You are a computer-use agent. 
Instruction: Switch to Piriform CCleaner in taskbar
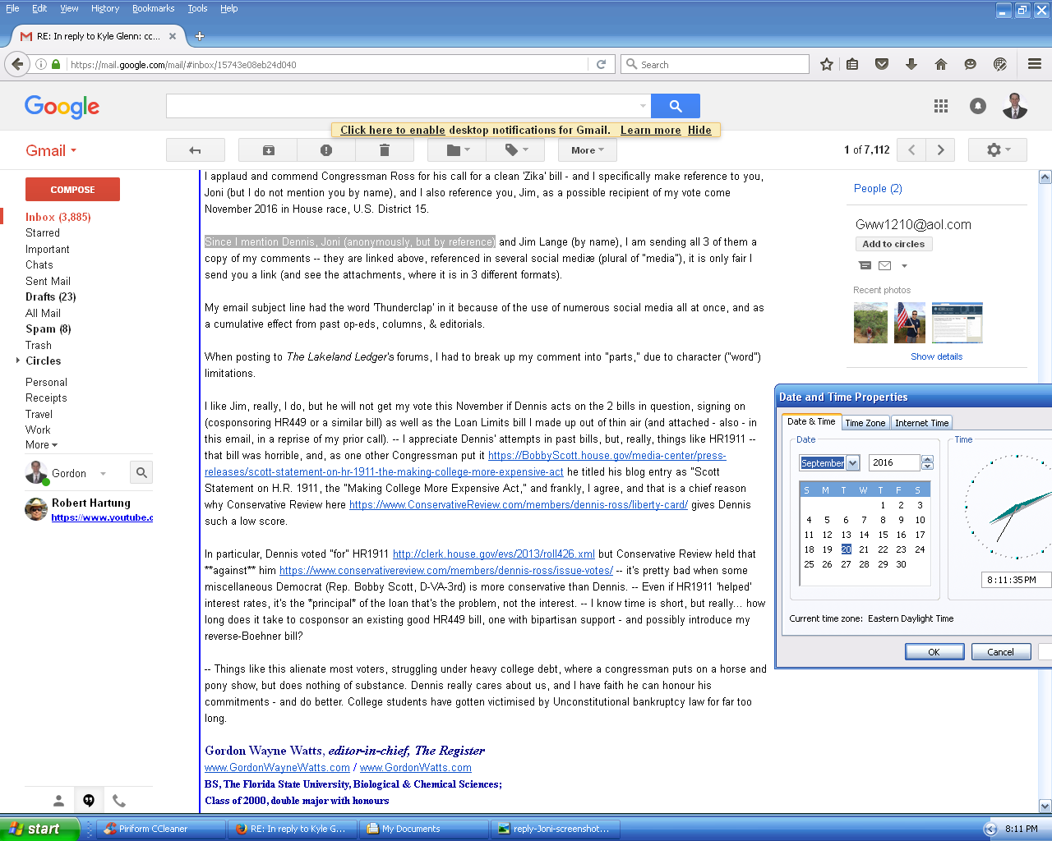(161, 829)
